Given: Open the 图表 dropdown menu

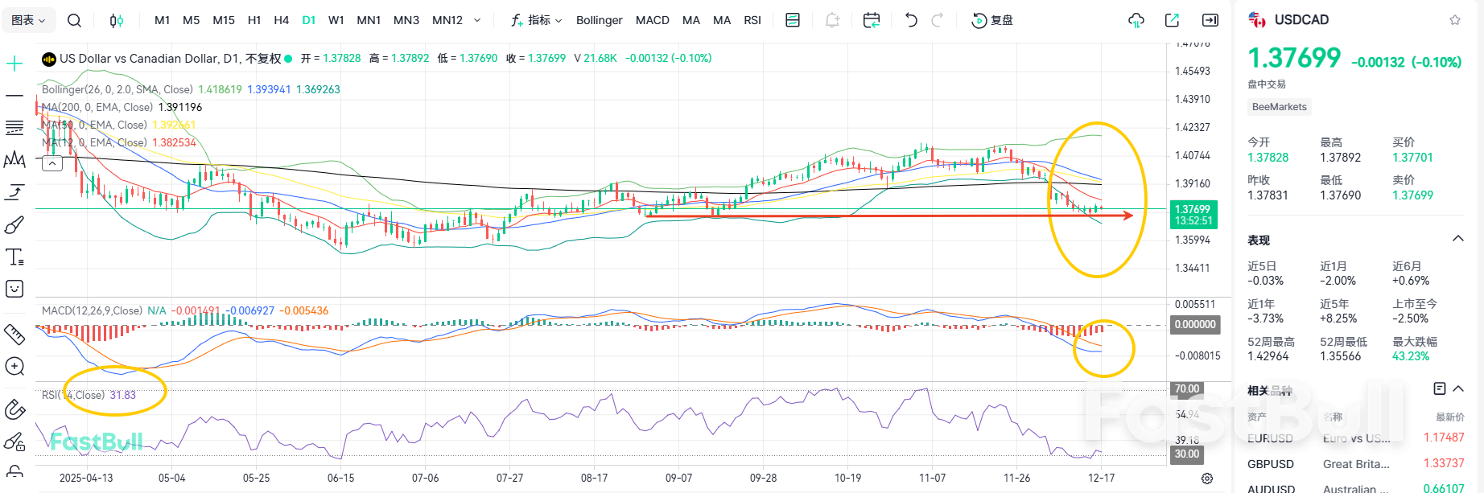Looking at the screenshot, I should point(29,20).
